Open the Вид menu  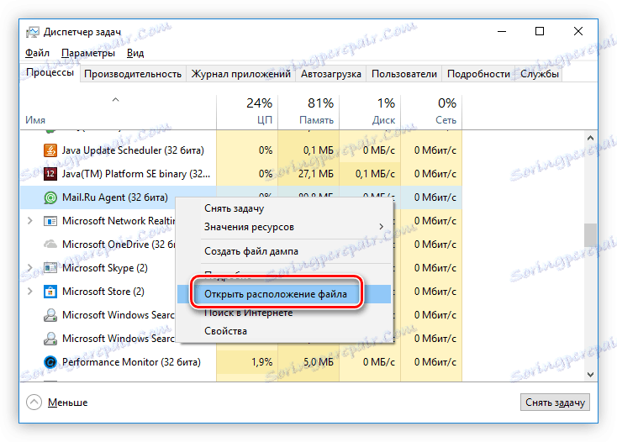pyautogui.click(x=135, y=53)
